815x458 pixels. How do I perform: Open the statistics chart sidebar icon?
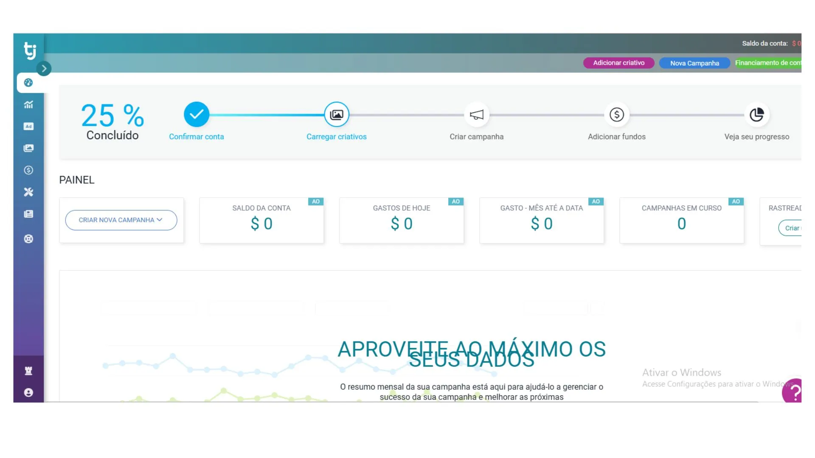click(x=28, y=105)
